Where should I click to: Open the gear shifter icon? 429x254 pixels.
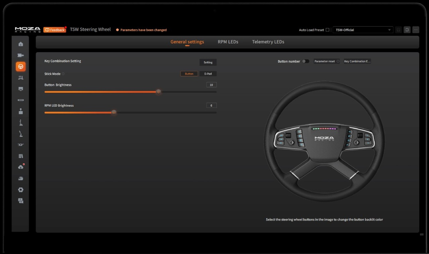tap(21, 123)
